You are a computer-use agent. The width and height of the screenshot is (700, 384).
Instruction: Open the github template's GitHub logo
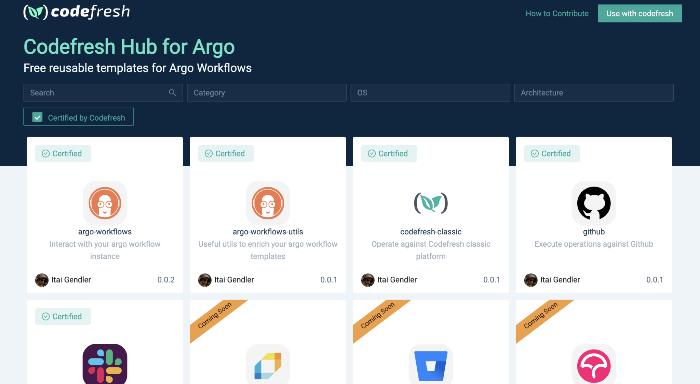click(594, 203)
